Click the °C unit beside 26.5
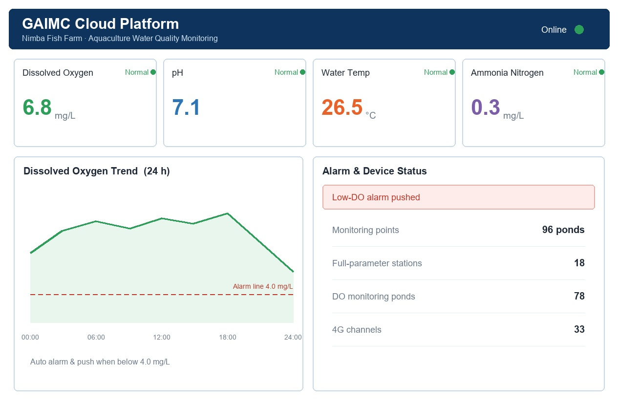 371,116
